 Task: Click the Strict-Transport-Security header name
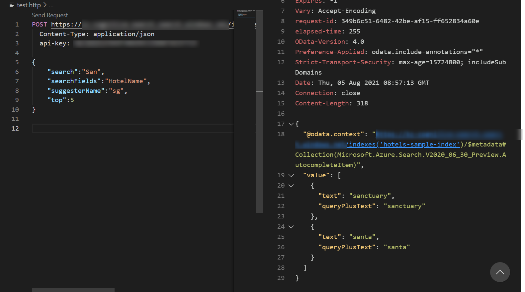coord(343,62)
